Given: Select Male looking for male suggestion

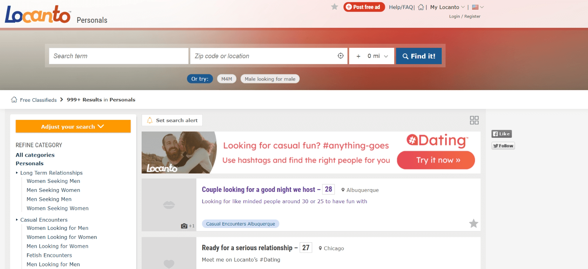Looking at the screenshot, I should click(x=270, y=79).
